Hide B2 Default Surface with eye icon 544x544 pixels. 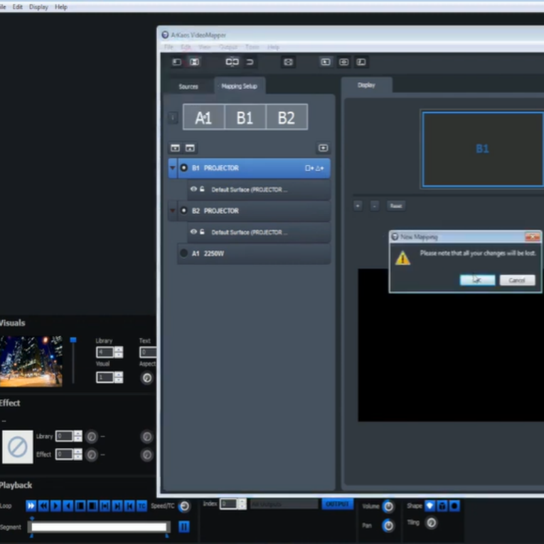pos(194,232)
